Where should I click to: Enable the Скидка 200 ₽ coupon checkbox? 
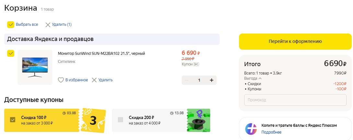click(x=120, y=120)
